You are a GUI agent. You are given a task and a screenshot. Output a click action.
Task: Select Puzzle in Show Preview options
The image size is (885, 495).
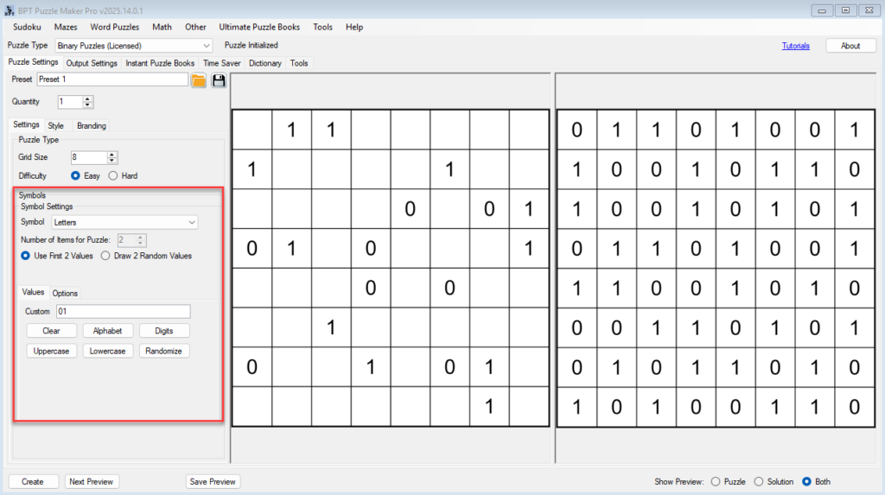tap(715, 481)
